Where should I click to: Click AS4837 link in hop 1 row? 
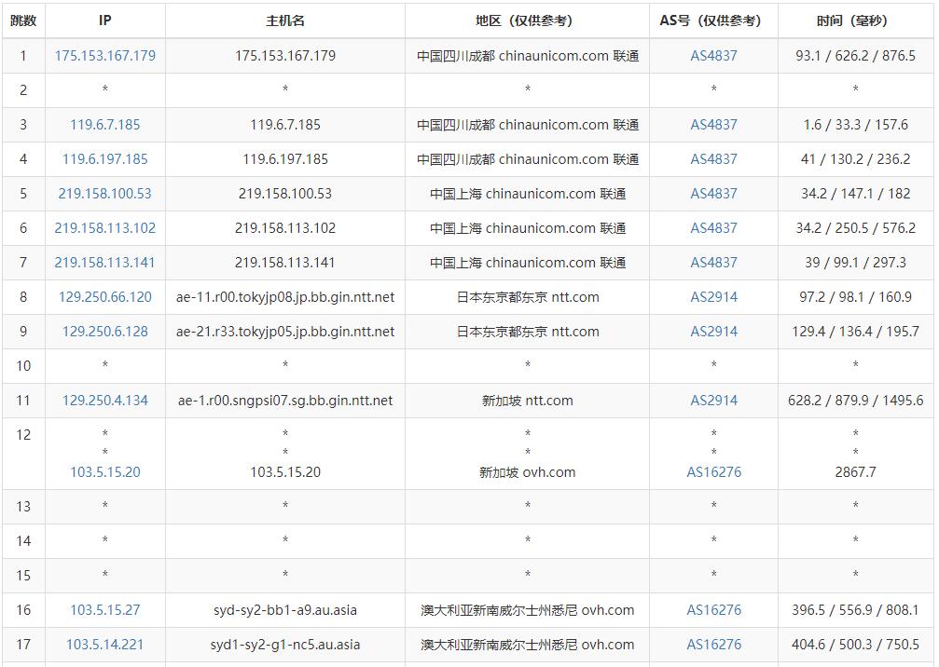[714, 56]
